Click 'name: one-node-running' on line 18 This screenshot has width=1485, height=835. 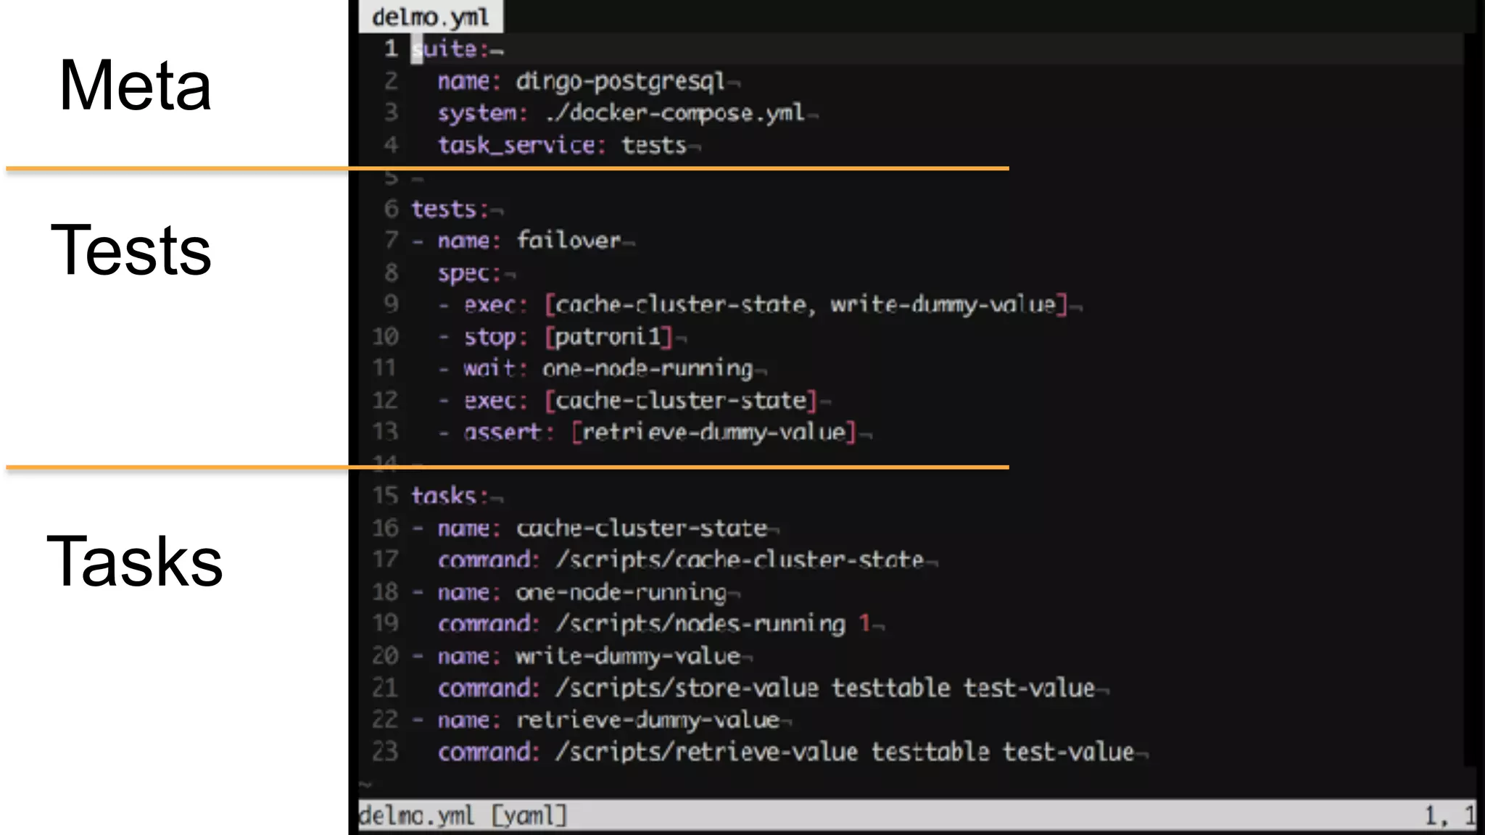582,592
